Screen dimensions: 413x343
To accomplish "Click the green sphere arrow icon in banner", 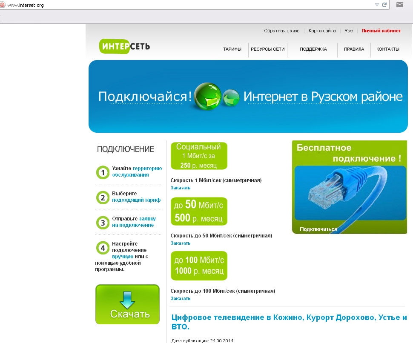I will click(207, 97).
